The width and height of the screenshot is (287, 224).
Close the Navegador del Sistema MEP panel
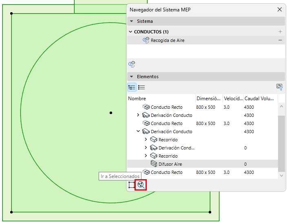point(280,9)
